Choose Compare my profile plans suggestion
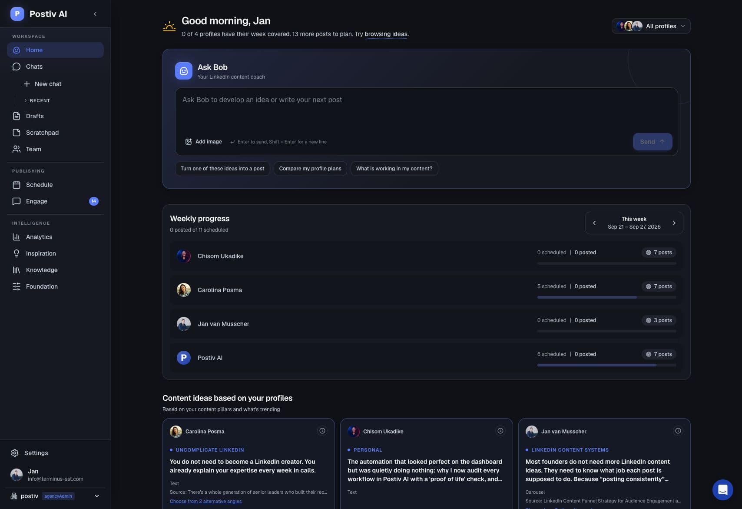This screenshot has height=509, width=742. click(x=310, y=169)
